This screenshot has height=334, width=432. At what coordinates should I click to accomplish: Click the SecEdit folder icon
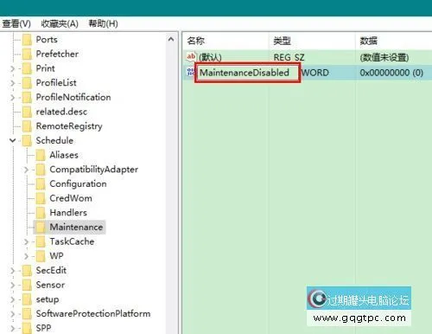click(x=27, y=270)
